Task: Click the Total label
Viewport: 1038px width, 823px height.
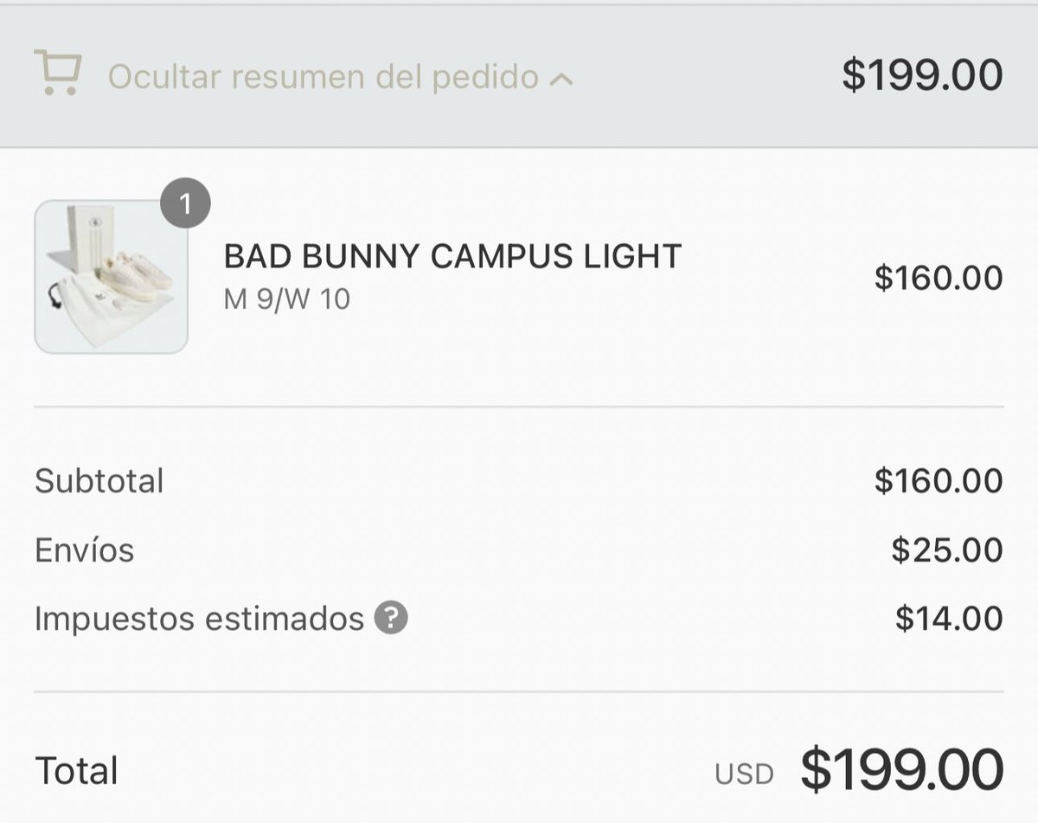Action: (76, 770)
